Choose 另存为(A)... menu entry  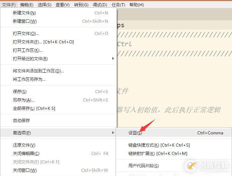pos(58,100)
